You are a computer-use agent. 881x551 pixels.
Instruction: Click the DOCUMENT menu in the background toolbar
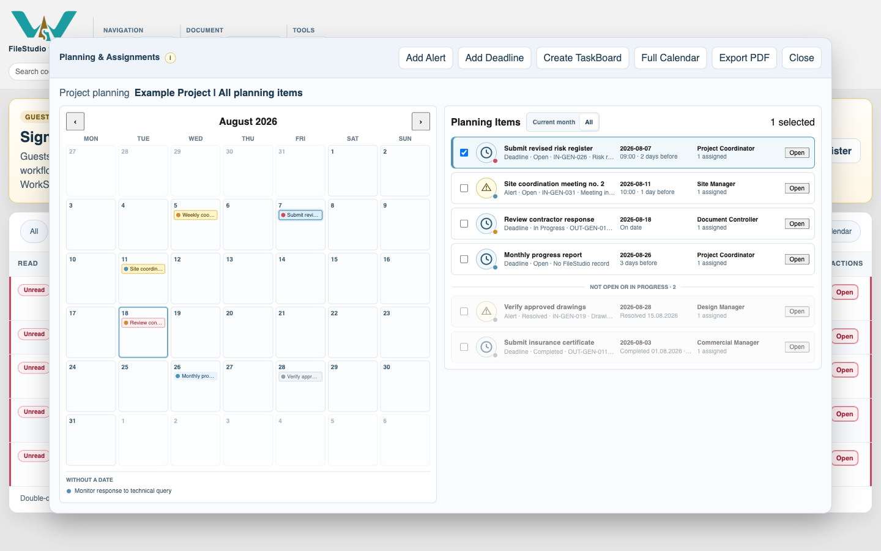[x=204, y=30]
